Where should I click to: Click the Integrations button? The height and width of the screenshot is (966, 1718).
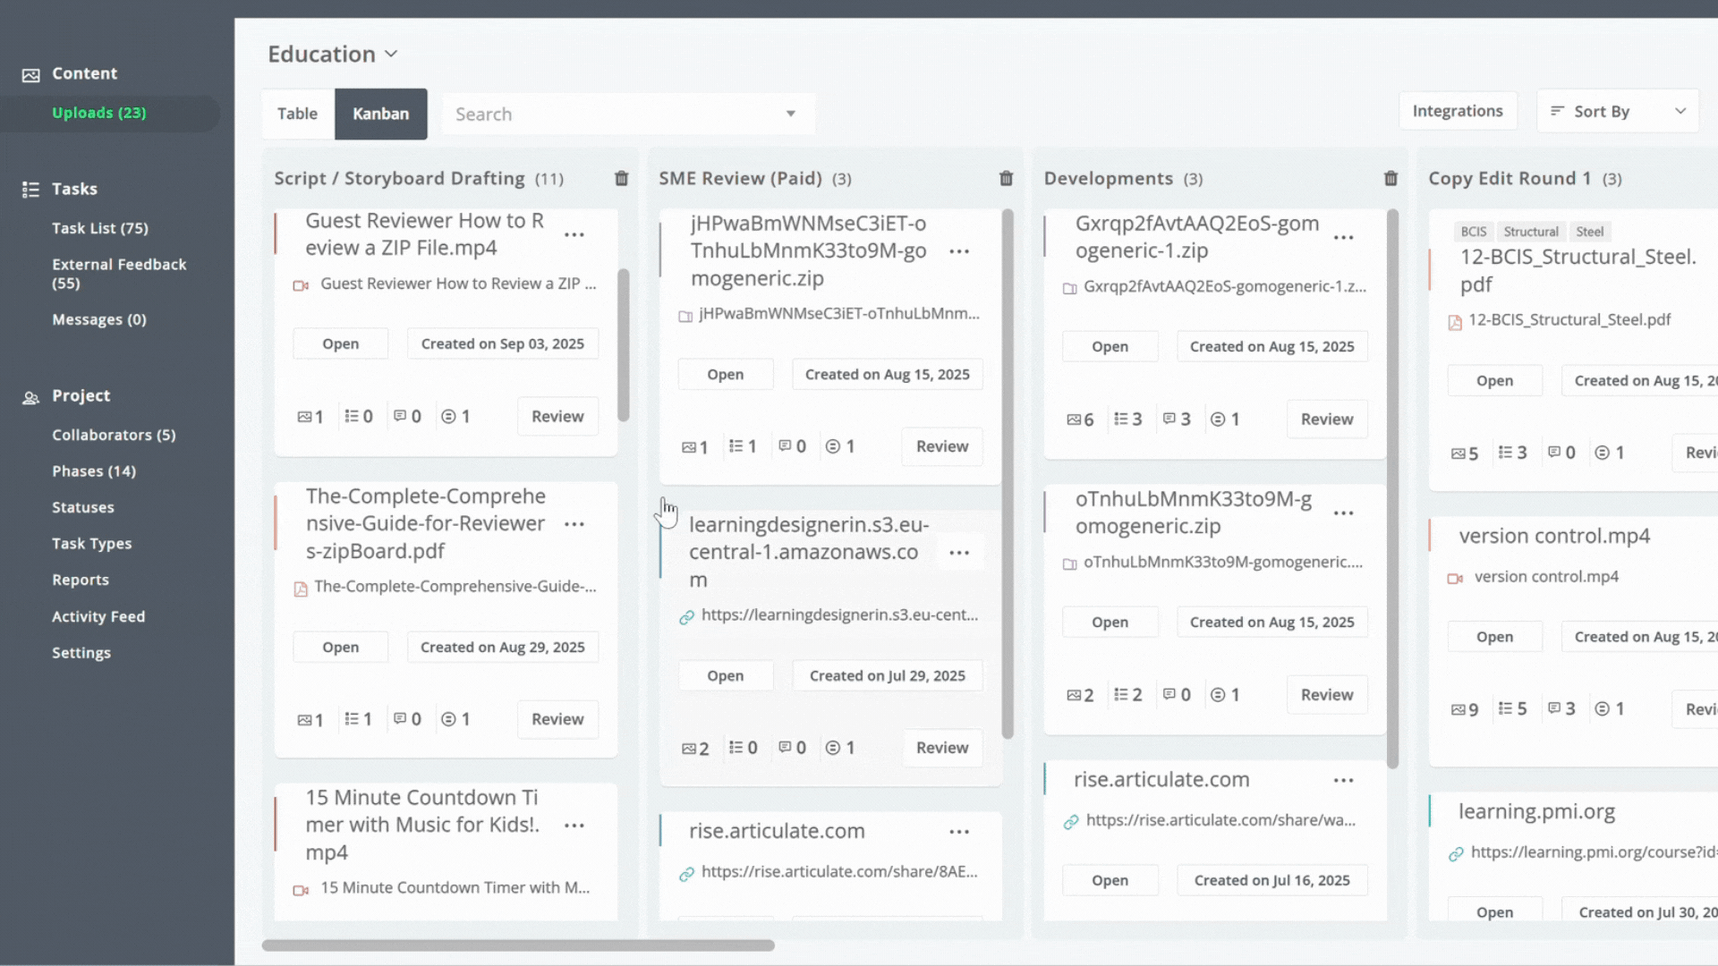click(1457, 111)
